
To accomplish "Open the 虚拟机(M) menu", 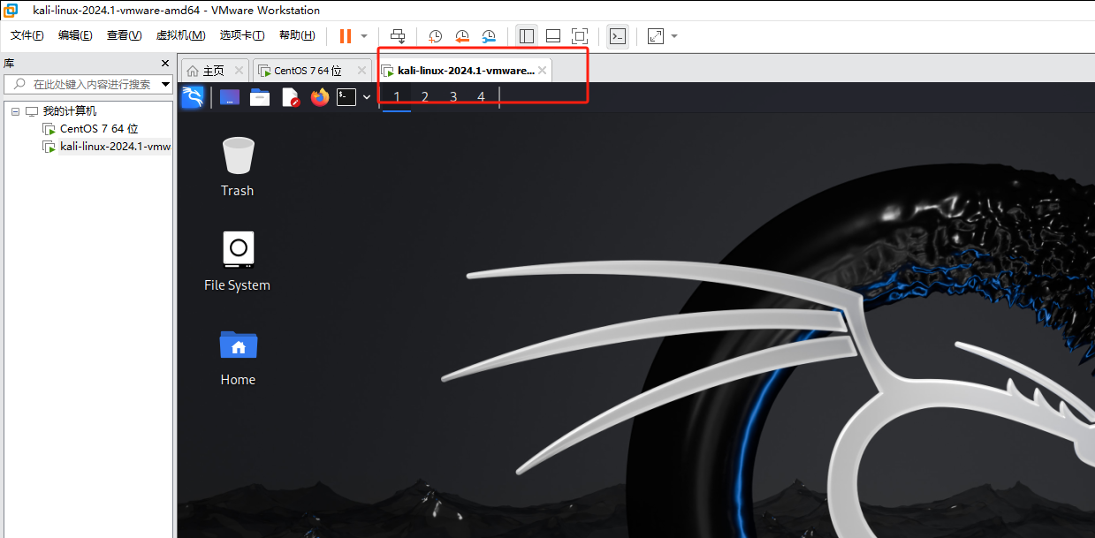I will [180, 35].
